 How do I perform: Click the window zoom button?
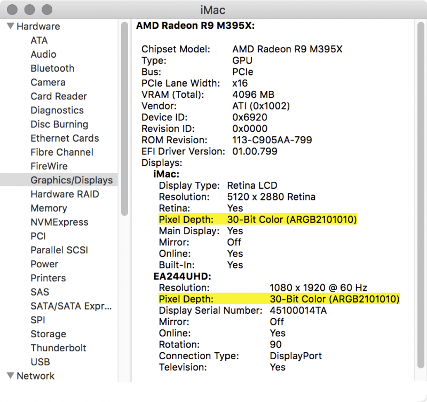[x=47, y=10]
